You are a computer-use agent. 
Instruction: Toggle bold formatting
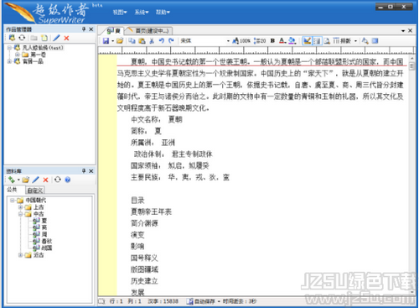272,41
